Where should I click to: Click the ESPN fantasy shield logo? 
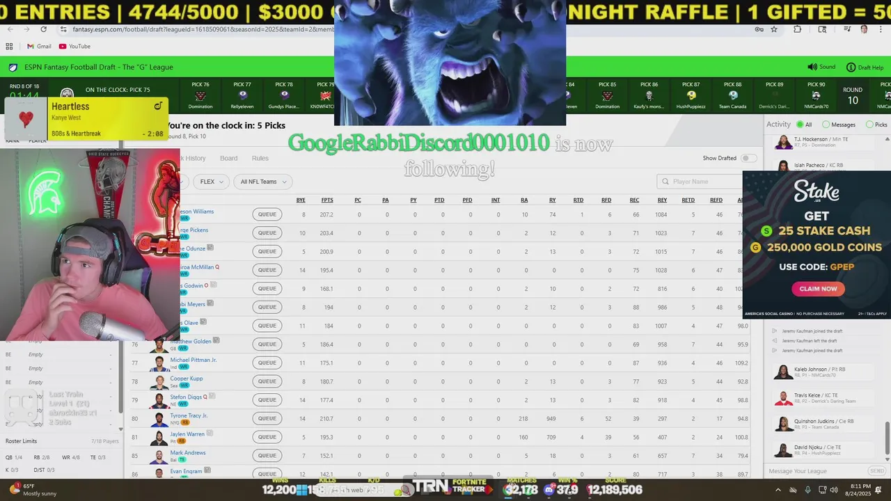coord(13,67)
